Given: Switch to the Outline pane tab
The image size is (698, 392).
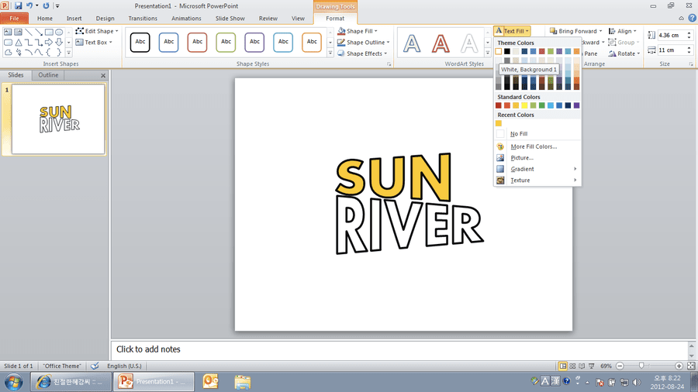Looking at the screenshot, I should coord(48,75).
